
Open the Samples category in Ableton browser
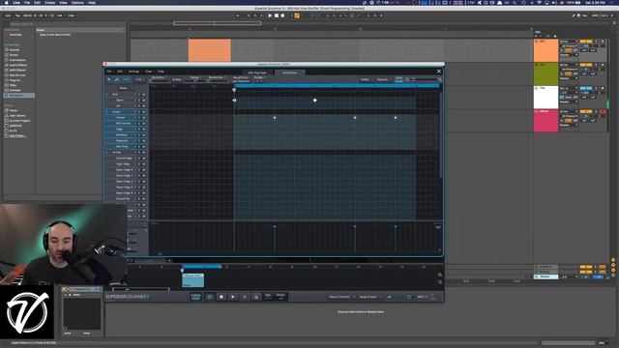(x=15, y=90)
